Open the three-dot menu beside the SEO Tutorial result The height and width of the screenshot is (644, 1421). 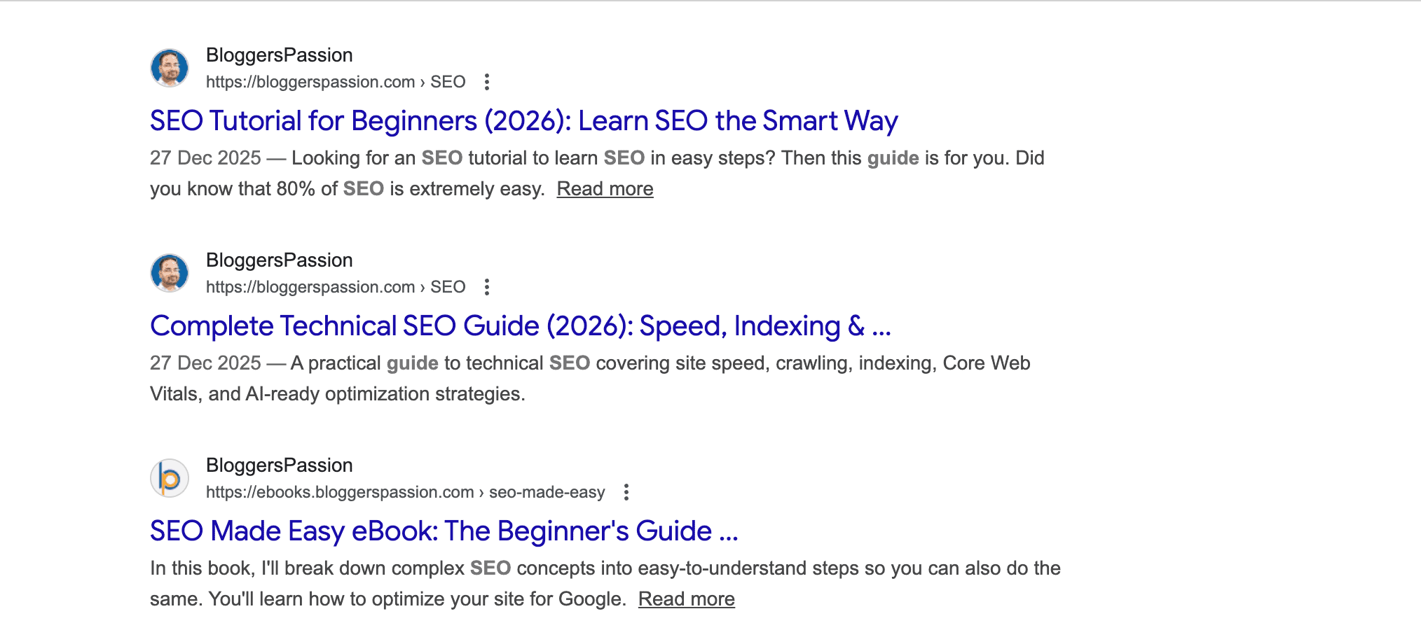pyautogui.click(x=487, y=82)
